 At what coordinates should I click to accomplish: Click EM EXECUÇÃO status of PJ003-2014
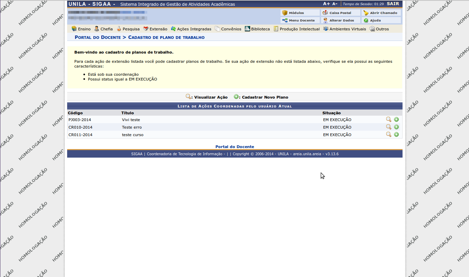point(337,120)
